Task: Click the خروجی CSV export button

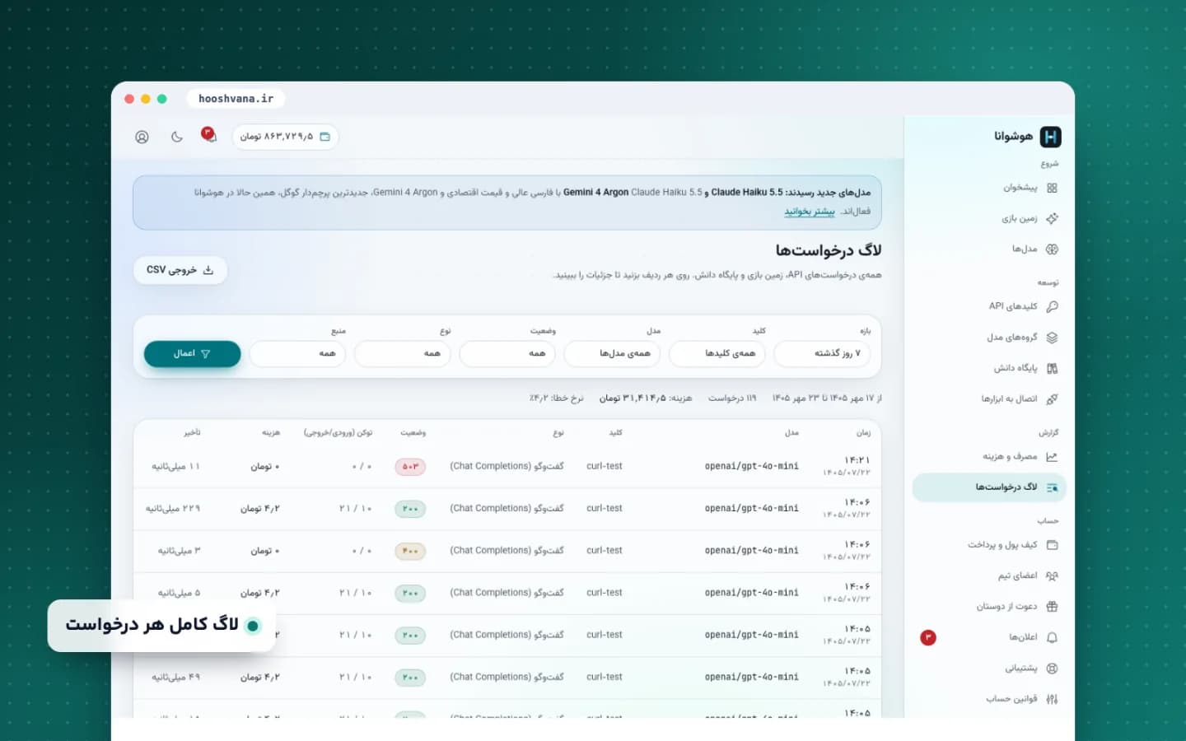Action: 180,270
